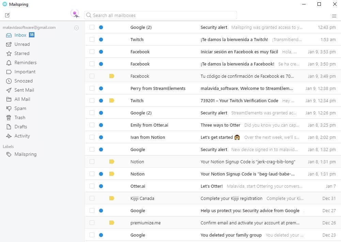Click the Drafts page icon

pyautogui.click(x=9, y=127)
